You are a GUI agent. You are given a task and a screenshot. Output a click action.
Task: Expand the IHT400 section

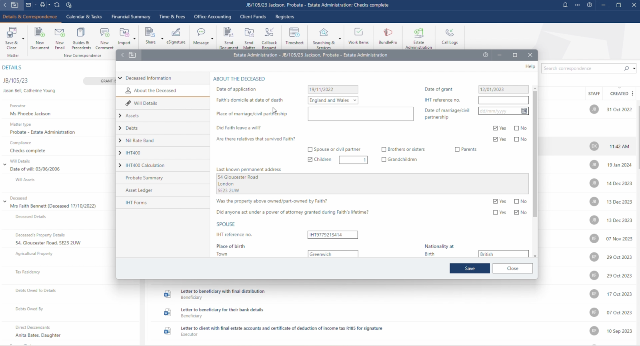120,153
